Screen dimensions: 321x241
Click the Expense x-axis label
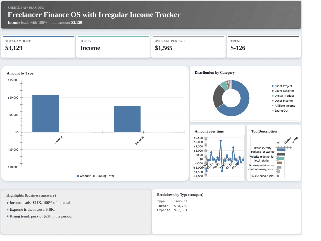139,140
